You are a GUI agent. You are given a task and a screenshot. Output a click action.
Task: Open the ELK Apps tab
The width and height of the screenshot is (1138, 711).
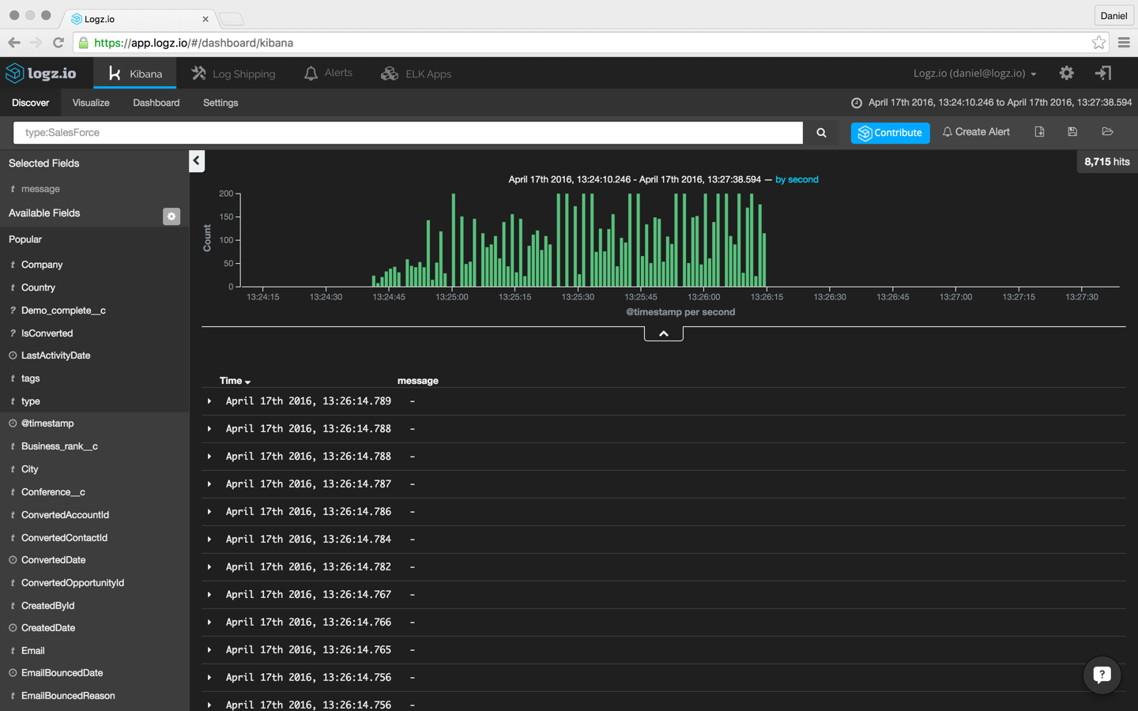click(416, 73)
